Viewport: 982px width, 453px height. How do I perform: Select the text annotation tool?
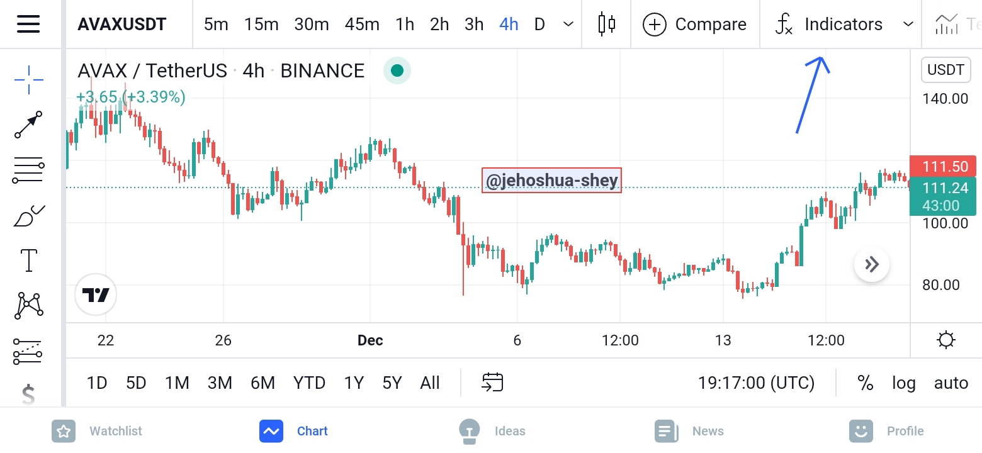click(x=29, y=260)
